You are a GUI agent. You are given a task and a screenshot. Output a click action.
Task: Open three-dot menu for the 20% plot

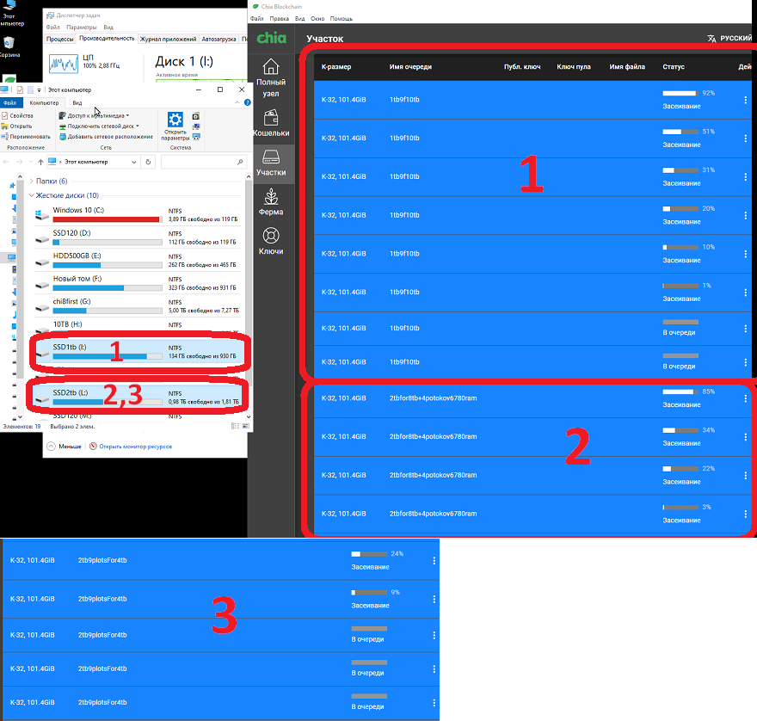(746, 215)
